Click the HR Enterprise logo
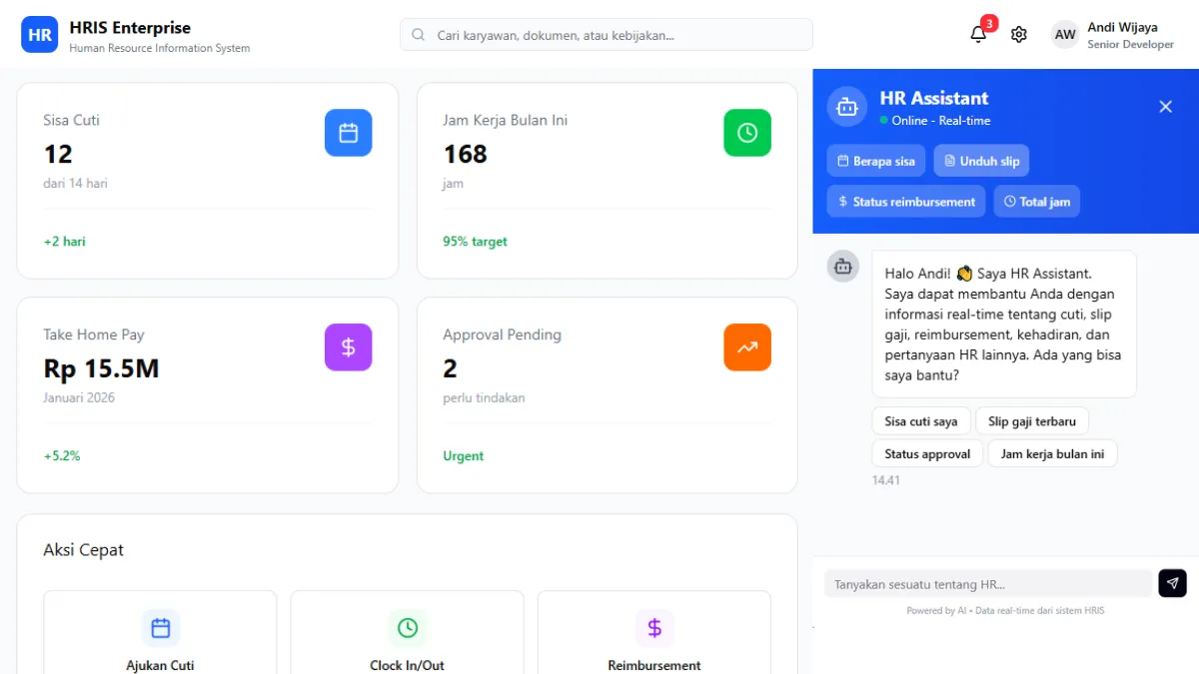The width and height of the screenshot is (1199, 674). pyautogui.click(x=39, y=34)
